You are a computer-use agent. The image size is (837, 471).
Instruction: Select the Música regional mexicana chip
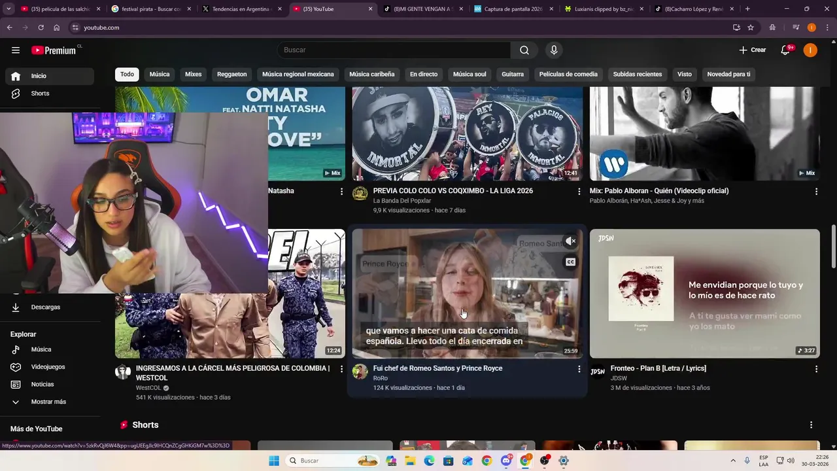coord(298,75)
